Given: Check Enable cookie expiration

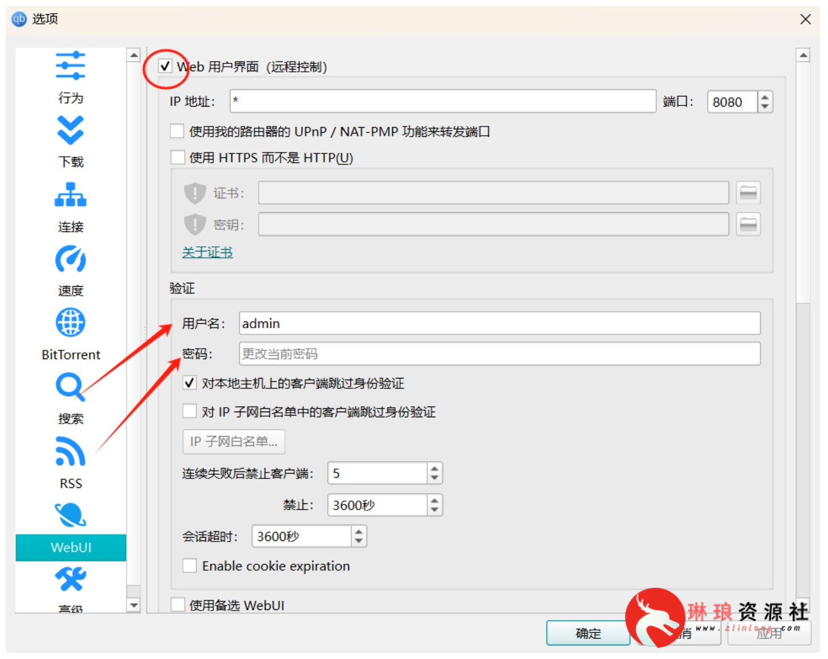Looking at the screenshot, I should point(189,566).
